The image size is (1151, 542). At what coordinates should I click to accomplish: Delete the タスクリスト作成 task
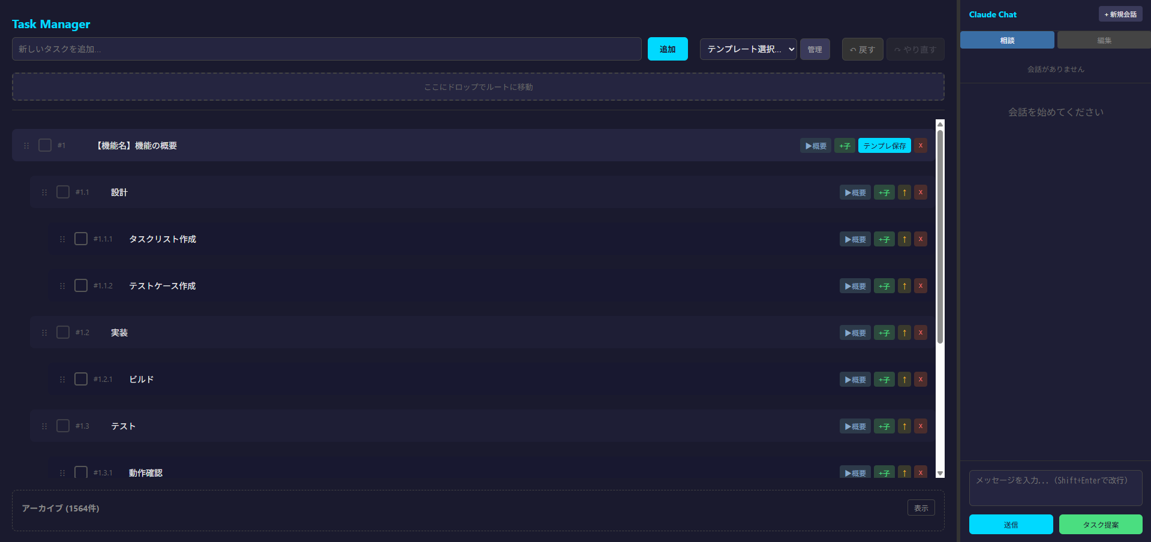921,239
